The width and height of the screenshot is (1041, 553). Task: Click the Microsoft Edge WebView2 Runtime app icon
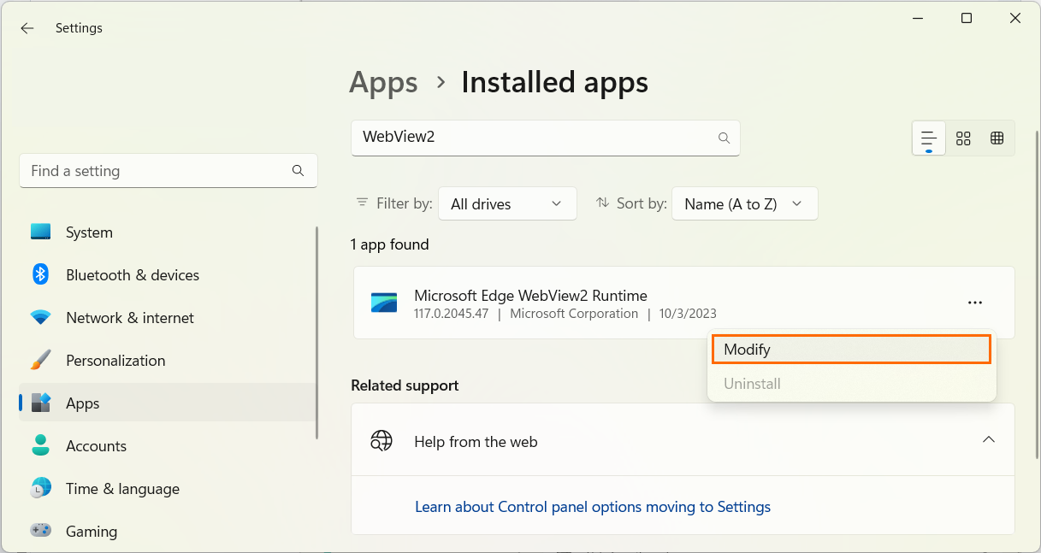384,303
